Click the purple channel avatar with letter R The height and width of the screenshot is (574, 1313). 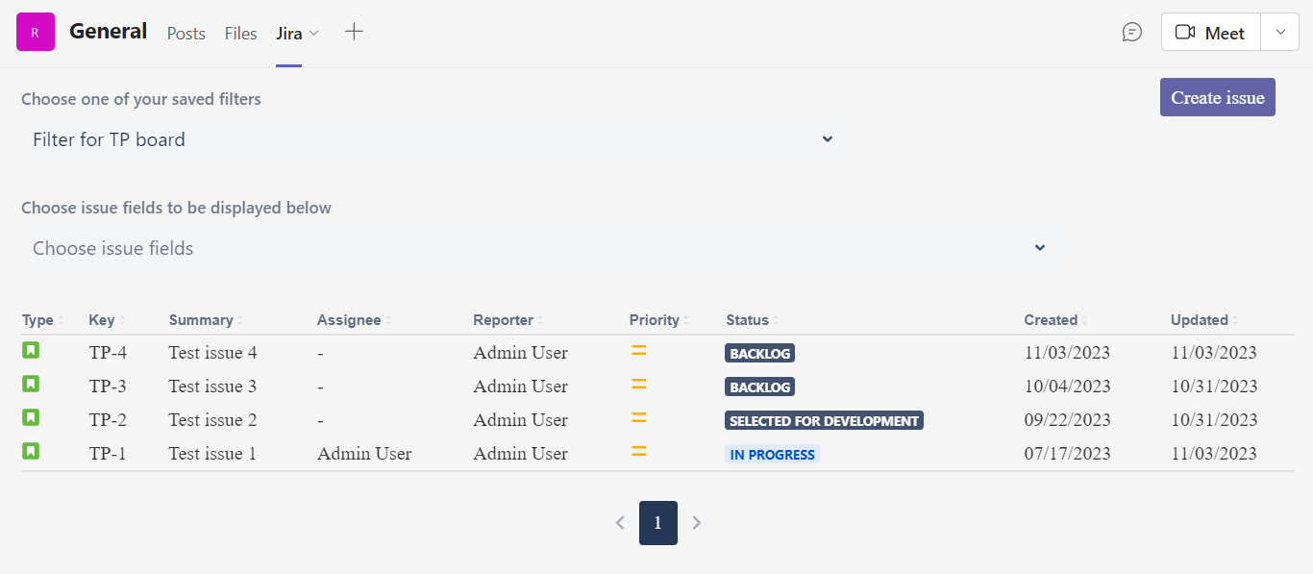pos(35,31)
